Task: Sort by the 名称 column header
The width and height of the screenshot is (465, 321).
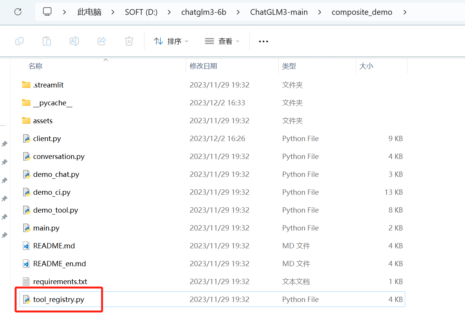Action: [x=35, y=66]
